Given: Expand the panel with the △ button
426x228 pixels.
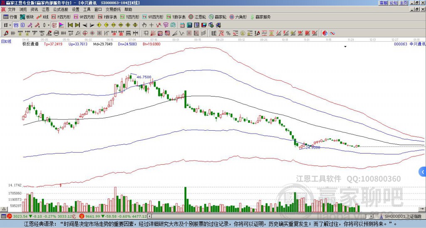Looking at the screenshot, I should (x=3, y=209).
